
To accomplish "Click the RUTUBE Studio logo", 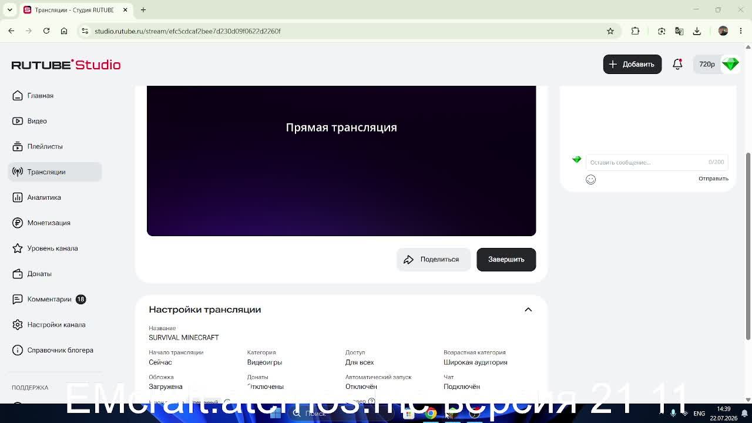I will coord(66,65).
